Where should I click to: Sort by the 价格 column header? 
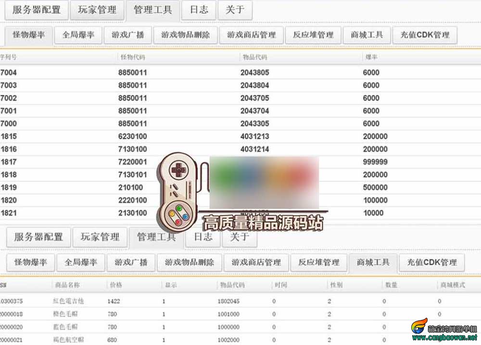pos(116,285)
